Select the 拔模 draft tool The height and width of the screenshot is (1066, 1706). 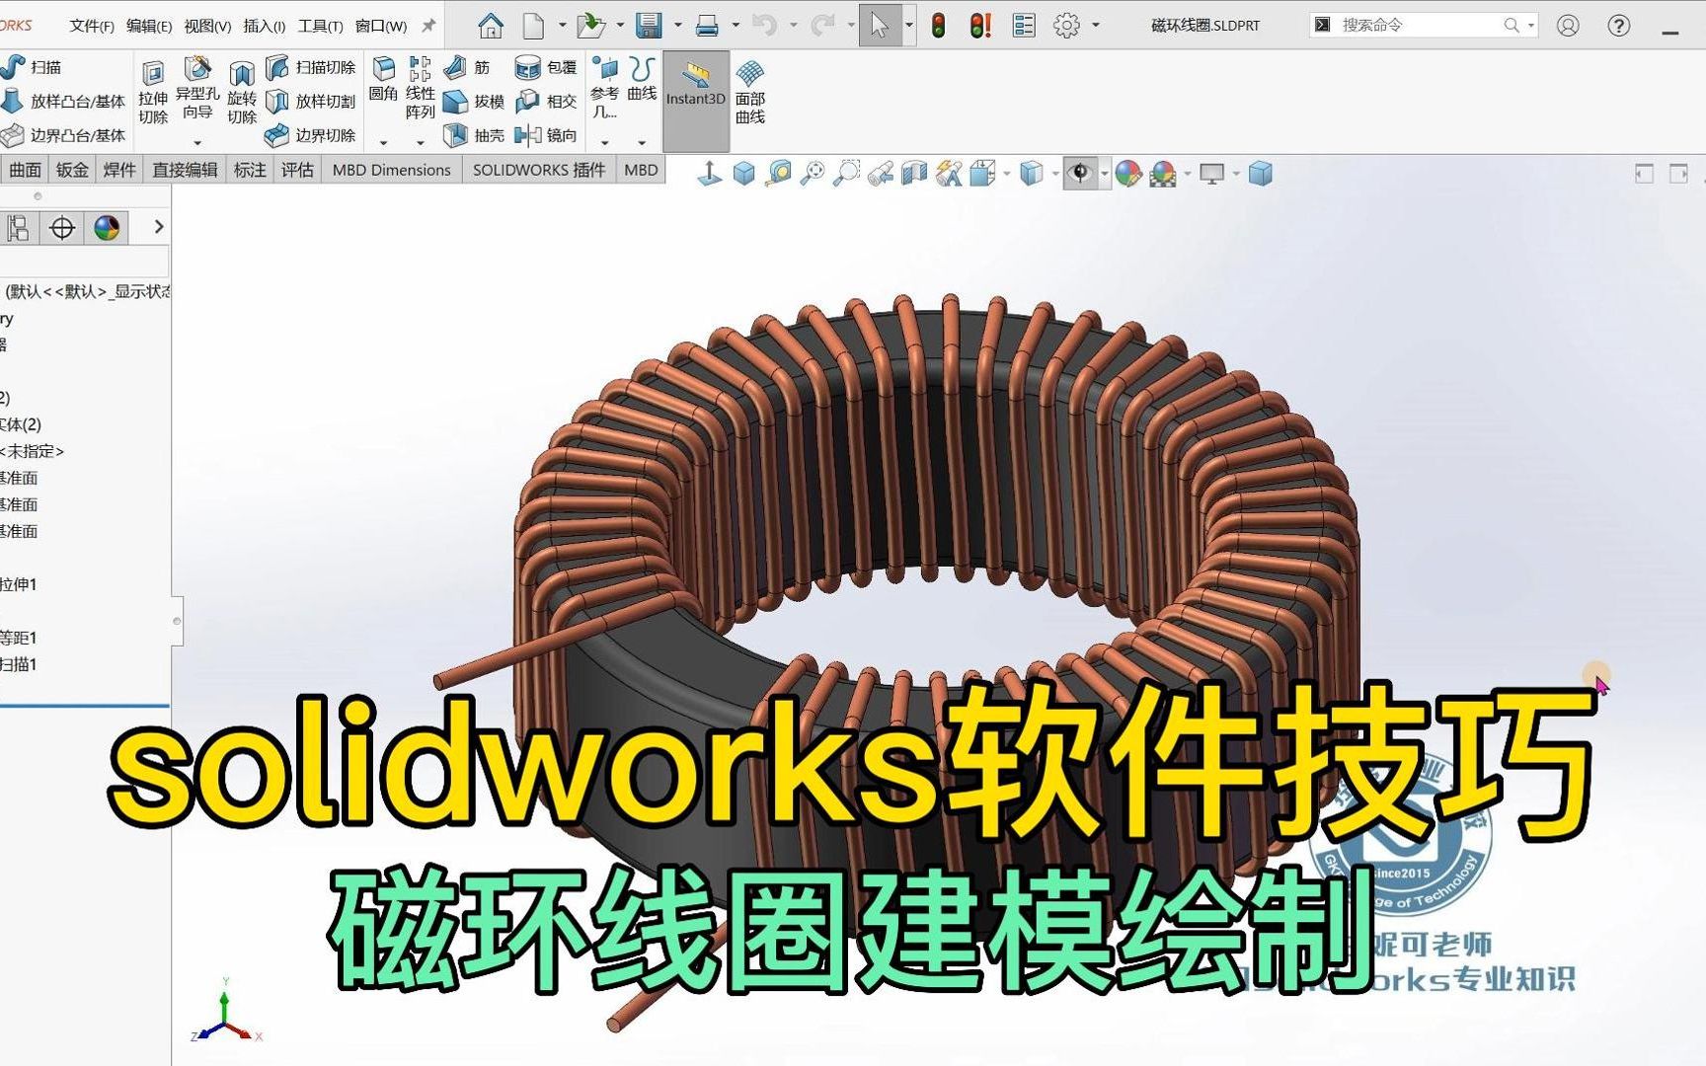tap(474, 101)
